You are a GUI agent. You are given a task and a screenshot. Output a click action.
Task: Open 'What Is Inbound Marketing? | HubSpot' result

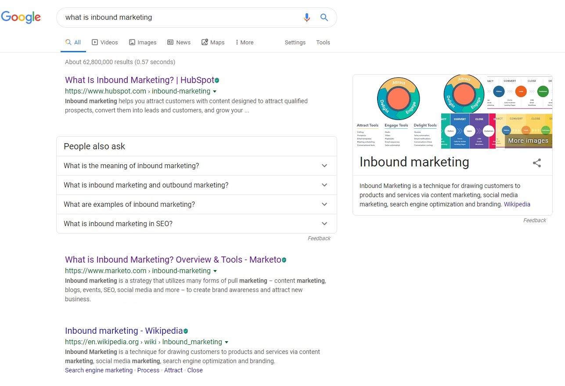(140, 80)
